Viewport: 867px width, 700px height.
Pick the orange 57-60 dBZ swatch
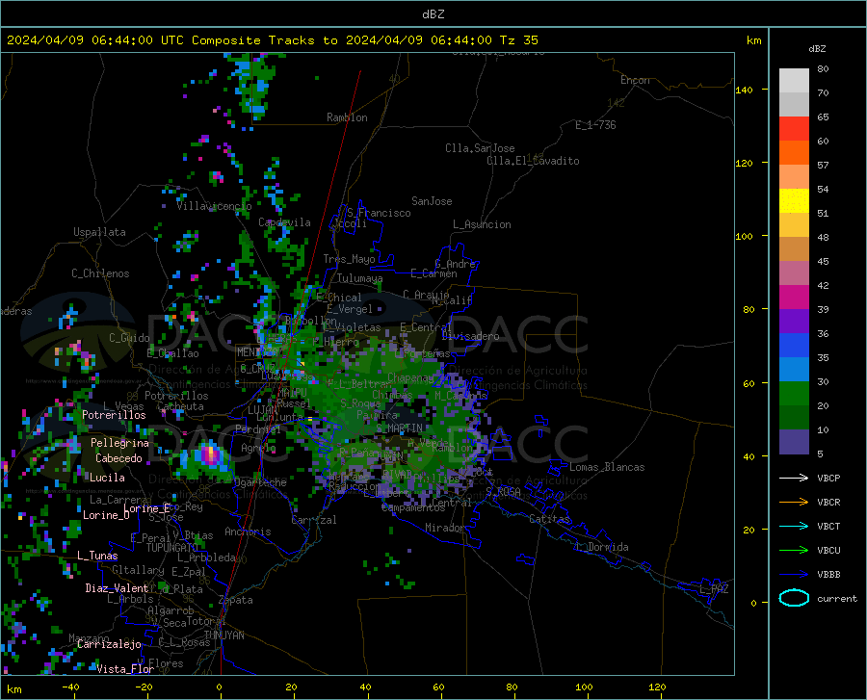[794, 153]
